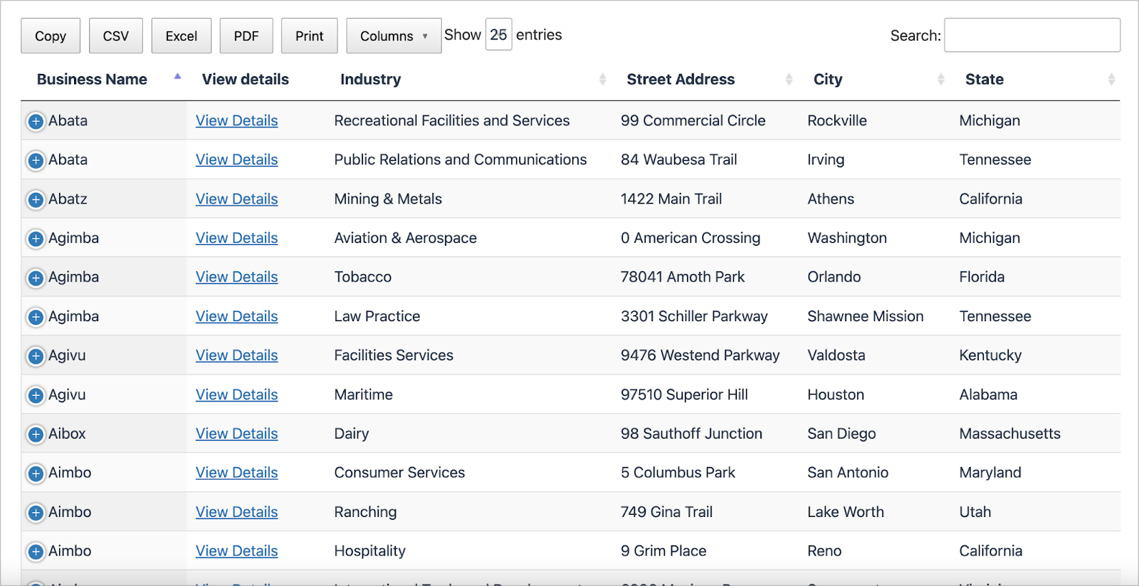Click the 0 American Crossing address
The height and width of the screenshot is (586, 1139).
pyautogui.click(x=691, y=238)
